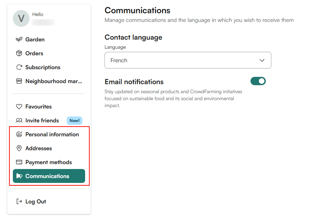This screenshot has width=320, height=217.
Task: Click the Favourites heart icon
Action: point(19,107)
